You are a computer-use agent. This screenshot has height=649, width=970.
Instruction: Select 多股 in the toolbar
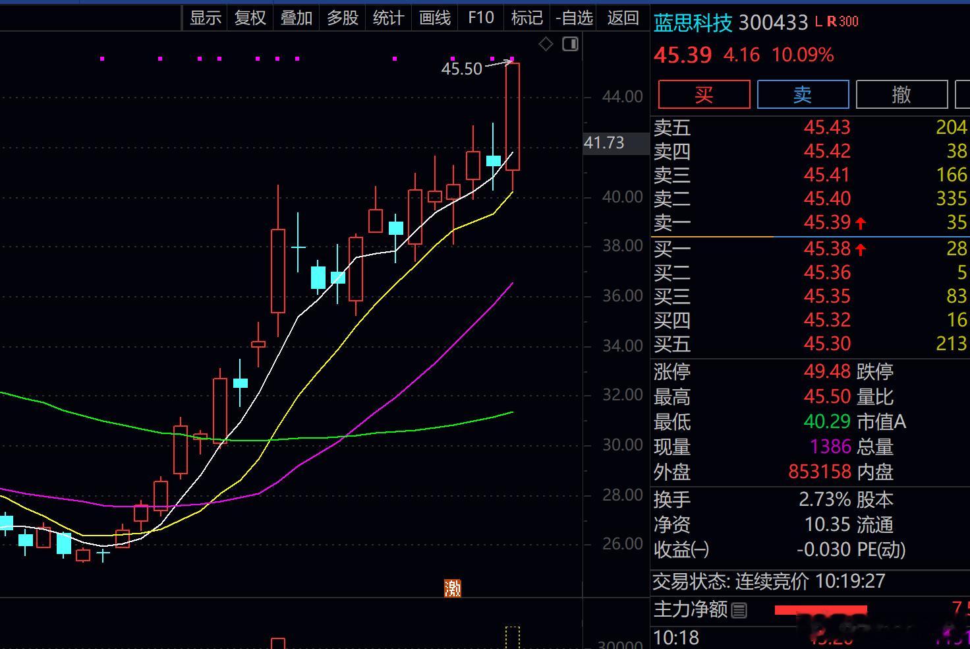(x=343, y=18)
